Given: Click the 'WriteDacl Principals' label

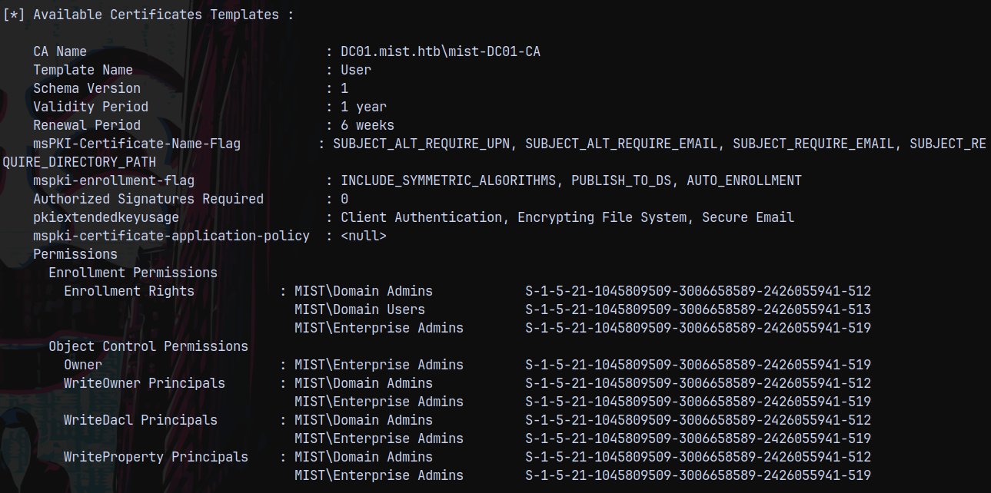Looking at the screenshot, I should coord(141,420).
